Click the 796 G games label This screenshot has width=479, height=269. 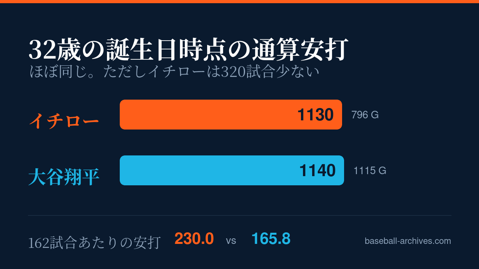click(365, 115)
